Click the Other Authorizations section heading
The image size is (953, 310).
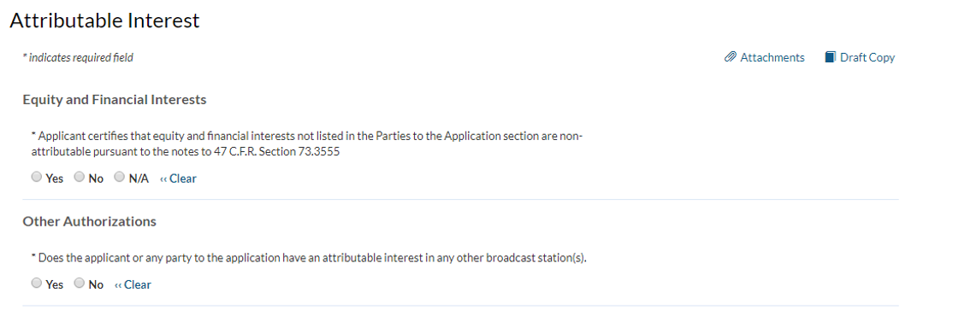89,221
